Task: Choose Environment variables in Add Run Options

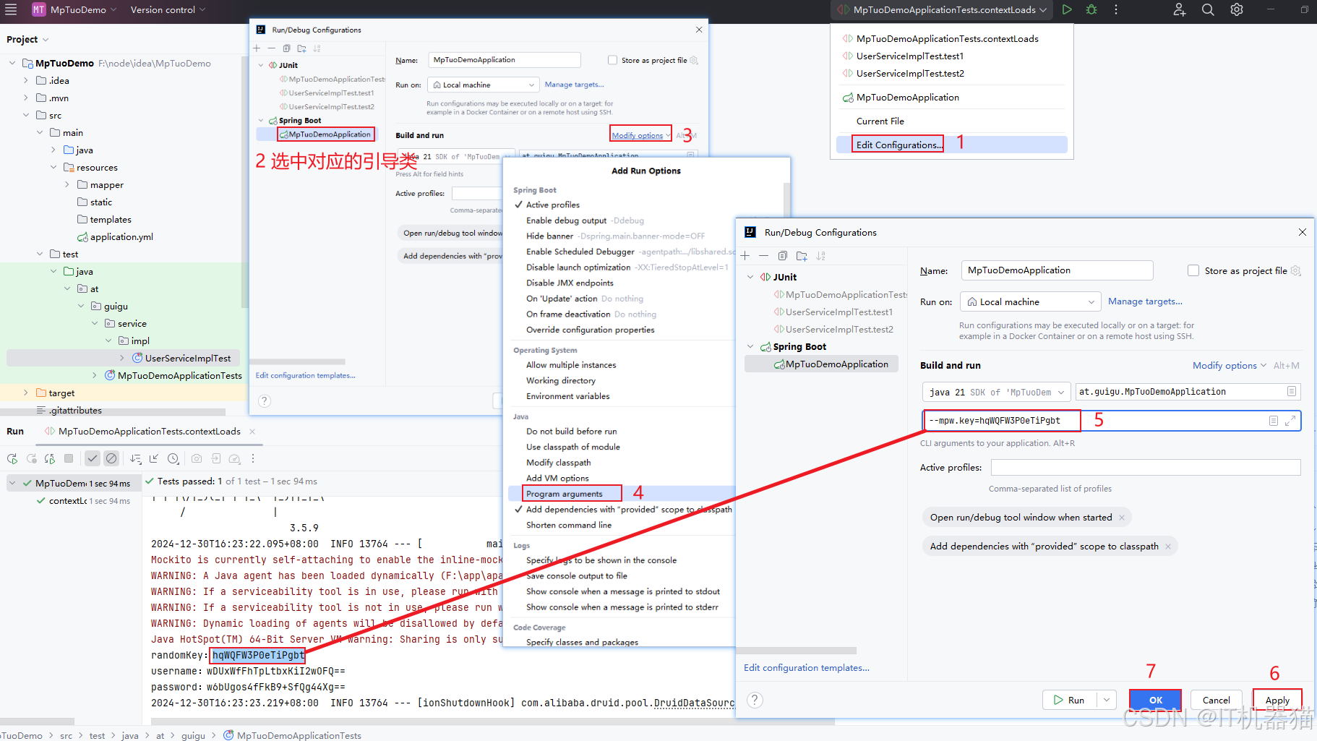Action: pos(568,396)
